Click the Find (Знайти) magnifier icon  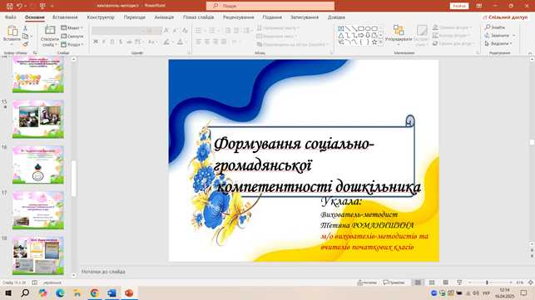[x=488, y=27]
